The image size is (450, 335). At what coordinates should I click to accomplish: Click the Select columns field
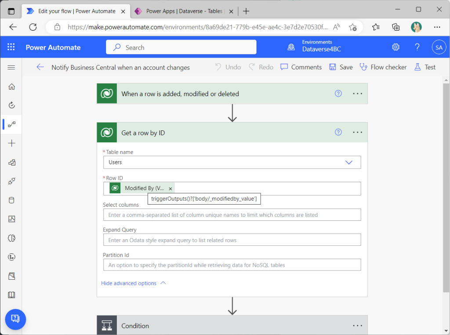click(232, 215)
